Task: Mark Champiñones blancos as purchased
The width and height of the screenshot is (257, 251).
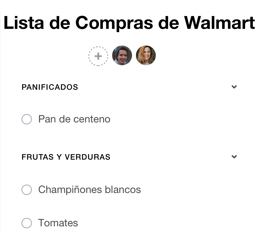Action: [27, 190]
